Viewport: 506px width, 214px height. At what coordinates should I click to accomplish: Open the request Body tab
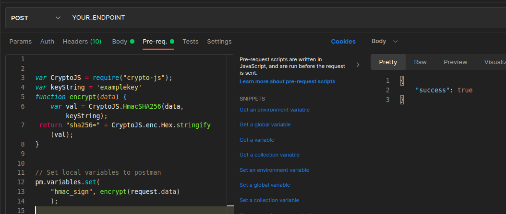123,42
